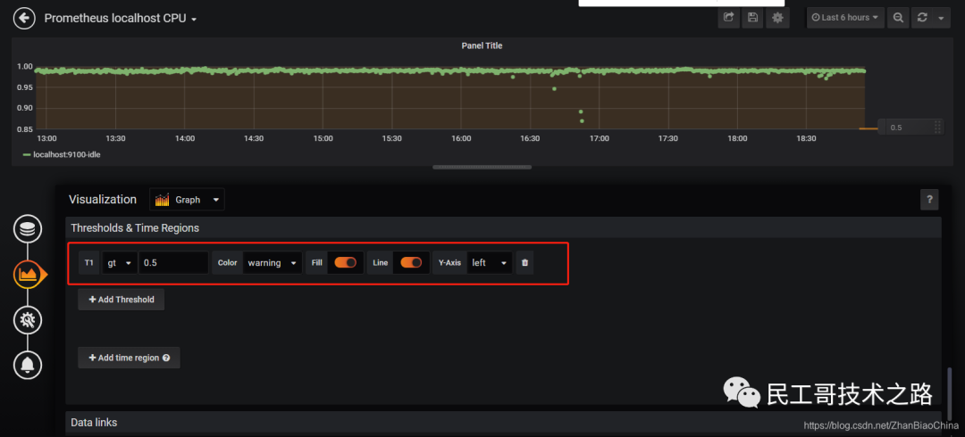Click the panel resize handle below graph
965x437 pixels.
482,167
